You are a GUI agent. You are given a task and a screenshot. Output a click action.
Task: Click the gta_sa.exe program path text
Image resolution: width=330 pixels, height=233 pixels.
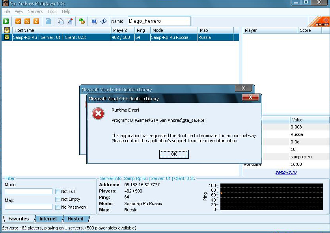click(158, 120)
